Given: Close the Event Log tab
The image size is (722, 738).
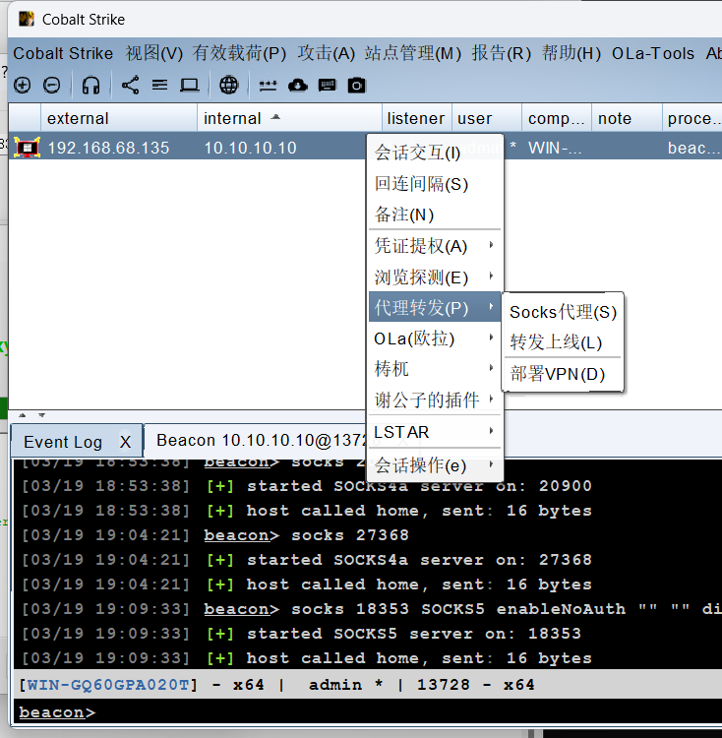Looking at the screenshot, I should (x=125, y=442).
